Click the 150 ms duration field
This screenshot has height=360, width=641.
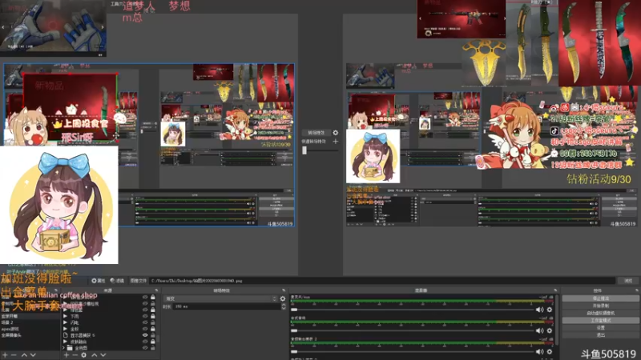(x=227, y=306)
